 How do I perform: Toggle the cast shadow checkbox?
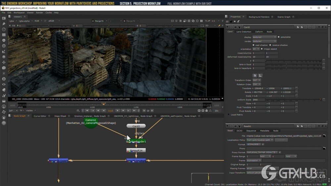tap(254, 45)
